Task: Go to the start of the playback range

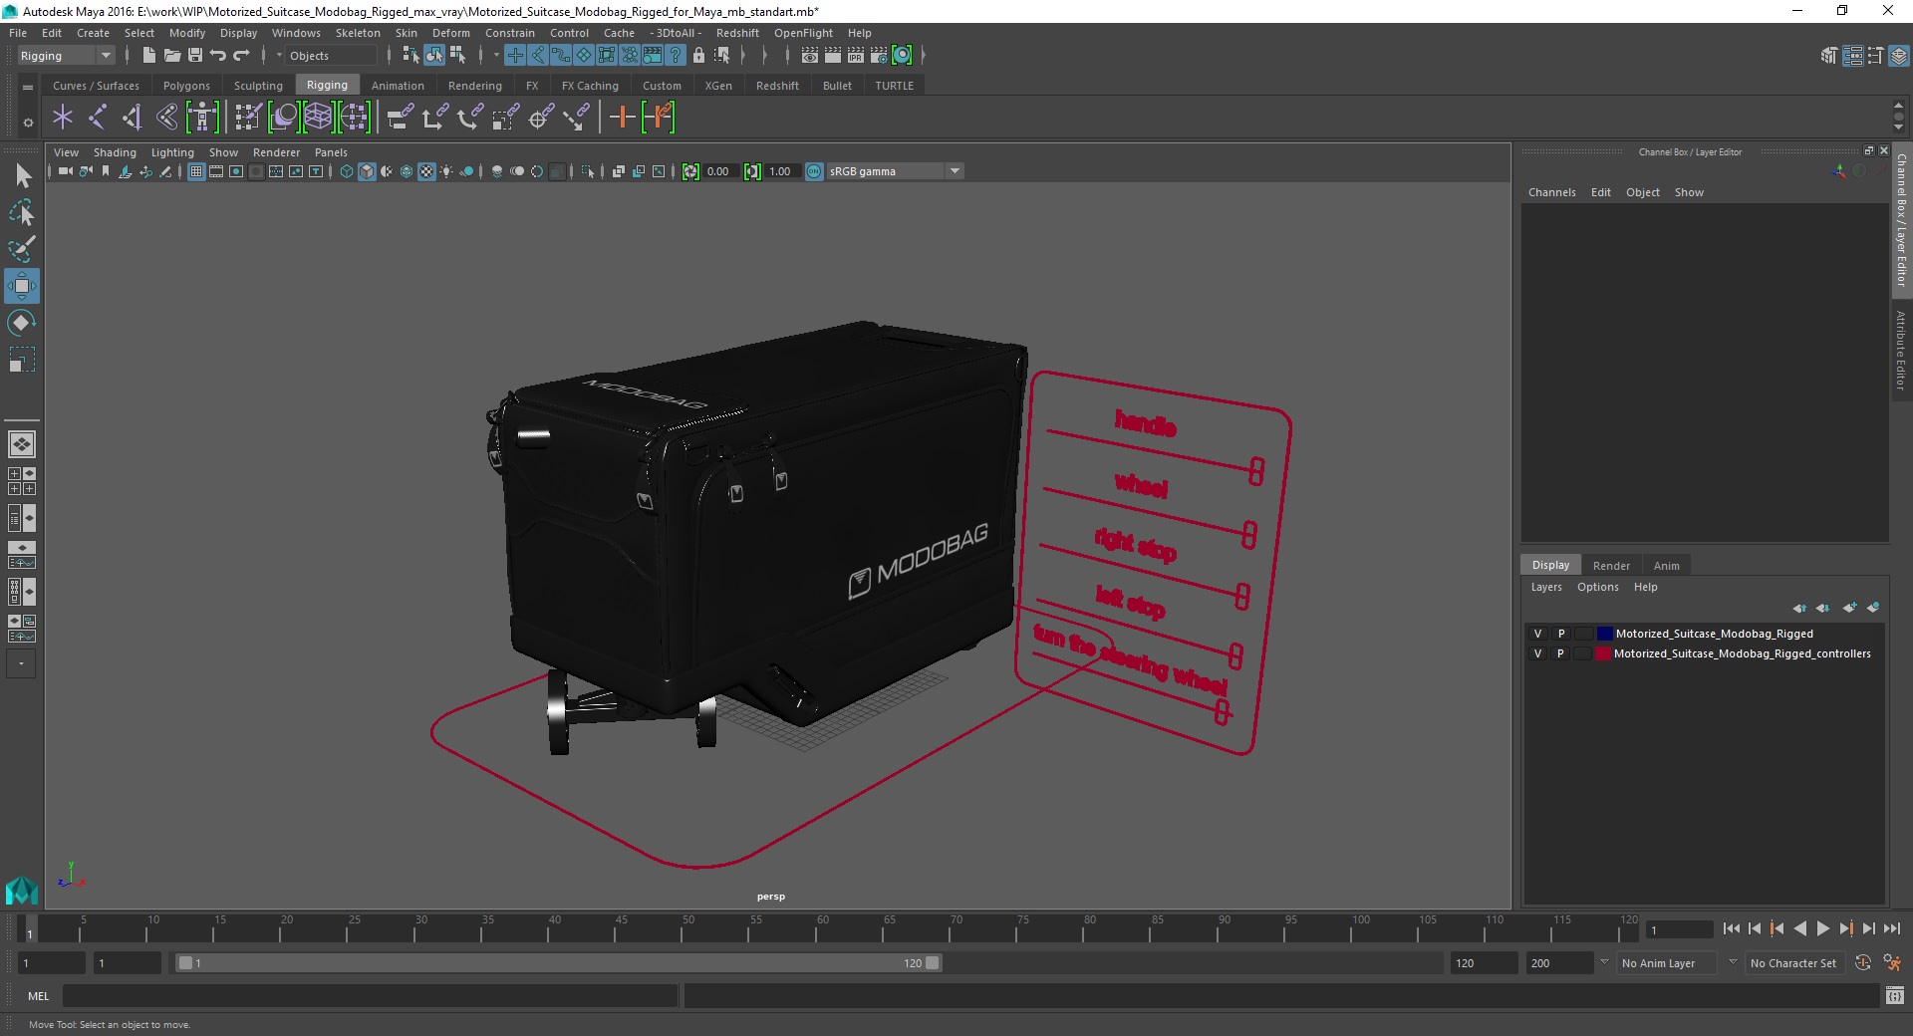Action: tap(1732, 928)
